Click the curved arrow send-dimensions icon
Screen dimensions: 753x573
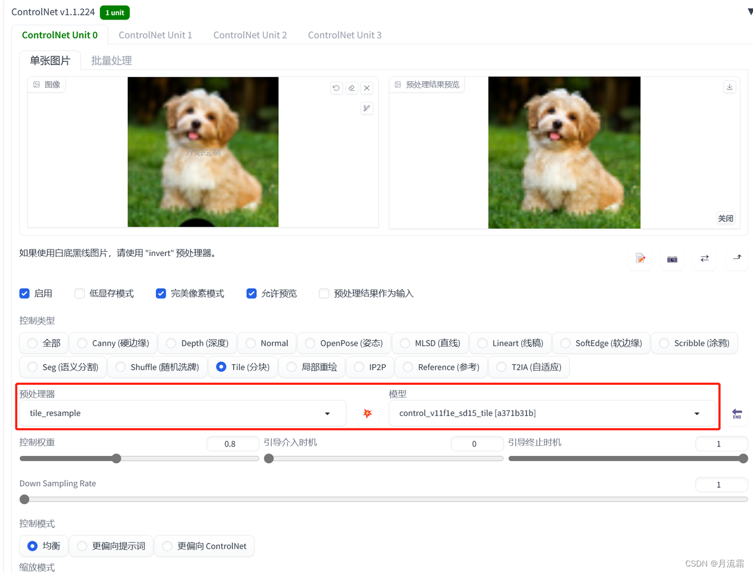point(737,258)
